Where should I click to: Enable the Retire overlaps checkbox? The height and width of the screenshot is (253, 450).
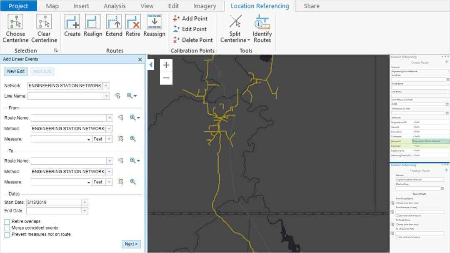pyautogui.click(x=7, y=221)
